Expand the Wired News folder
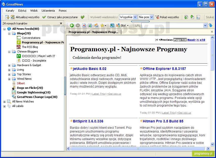This screenshot has height=158, width=216. (x=9, y=79)
